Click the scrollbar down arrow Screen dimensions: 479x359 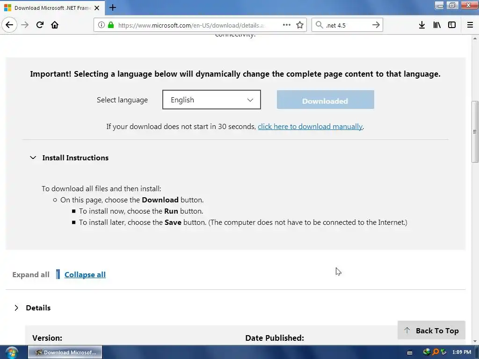[475, 341]
